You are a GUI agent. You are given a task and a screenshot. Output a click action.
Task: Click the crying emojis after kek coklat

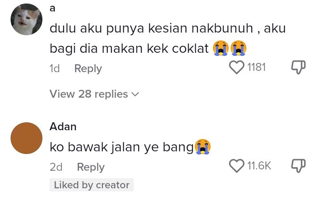230,48
